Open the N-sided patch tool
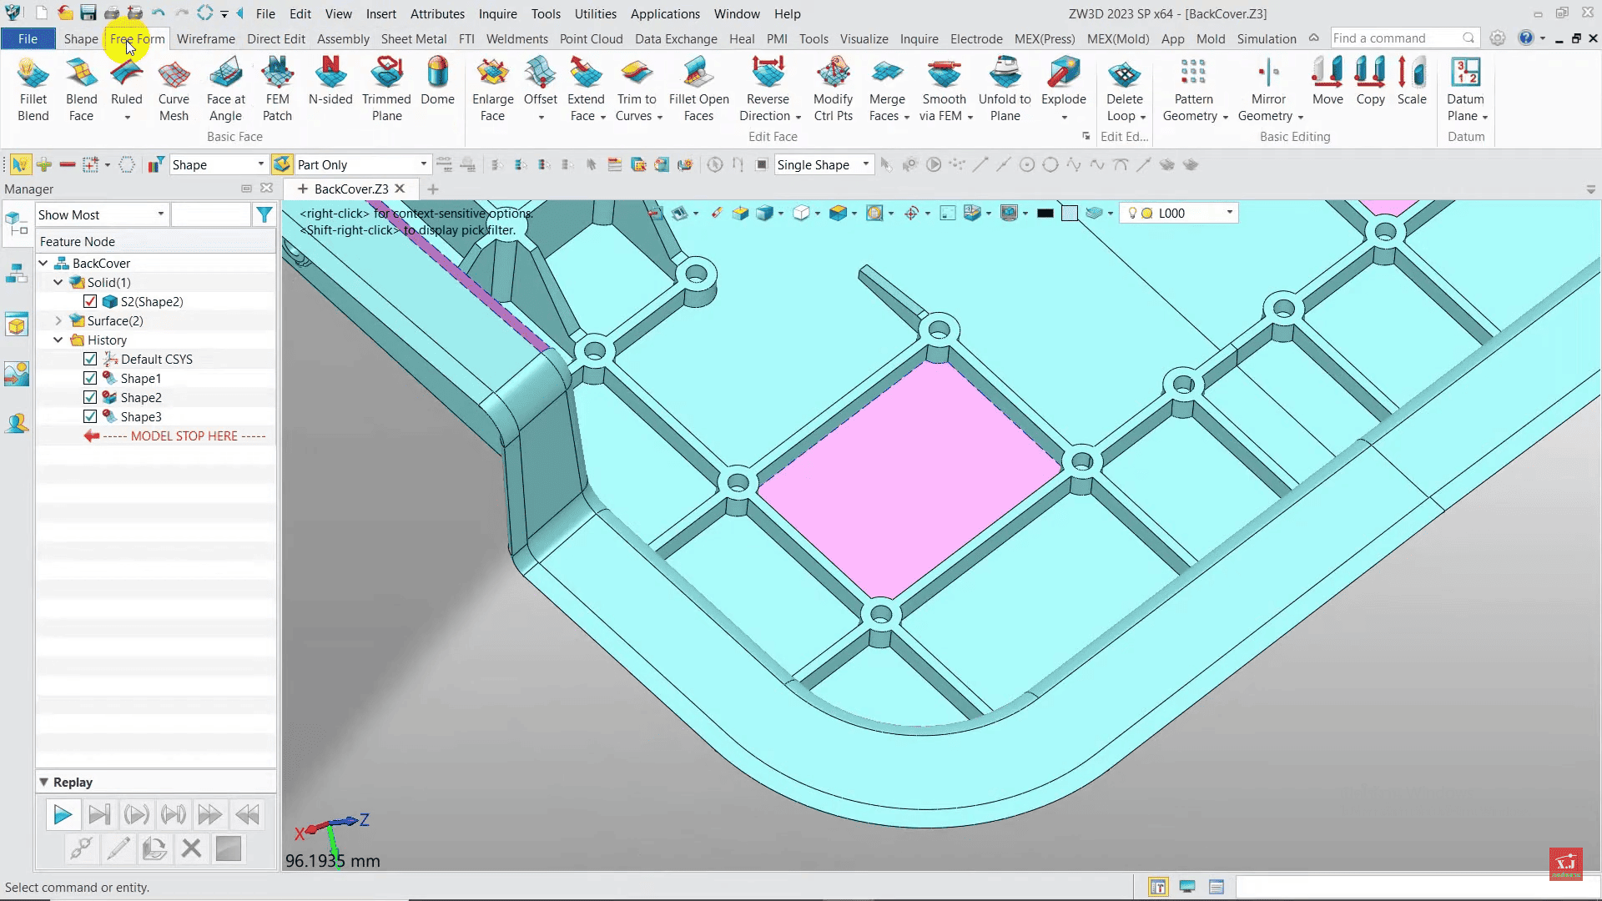1602x901 pixels. tap(330, 82)
